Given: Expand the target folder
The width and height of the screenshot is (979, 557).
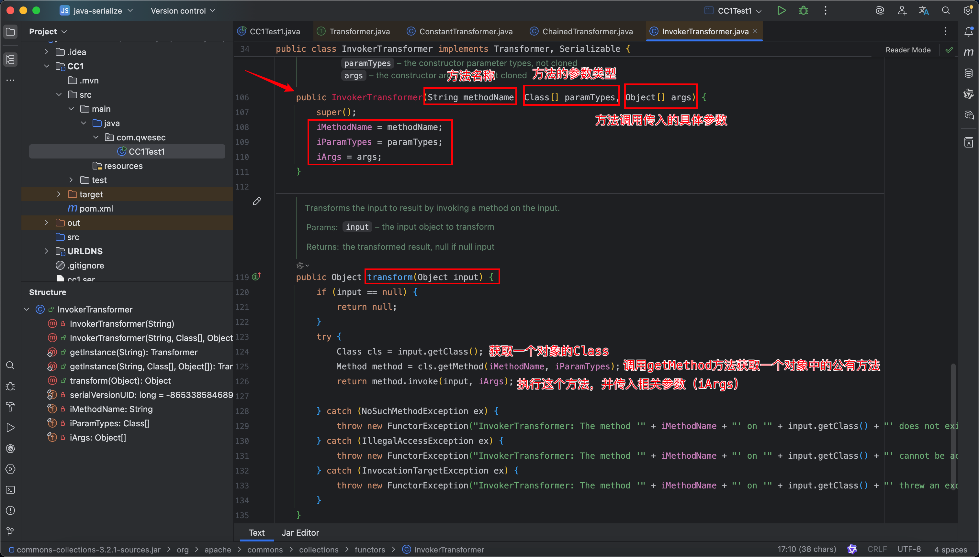Looking at the screenshot, I should [59, 194].
